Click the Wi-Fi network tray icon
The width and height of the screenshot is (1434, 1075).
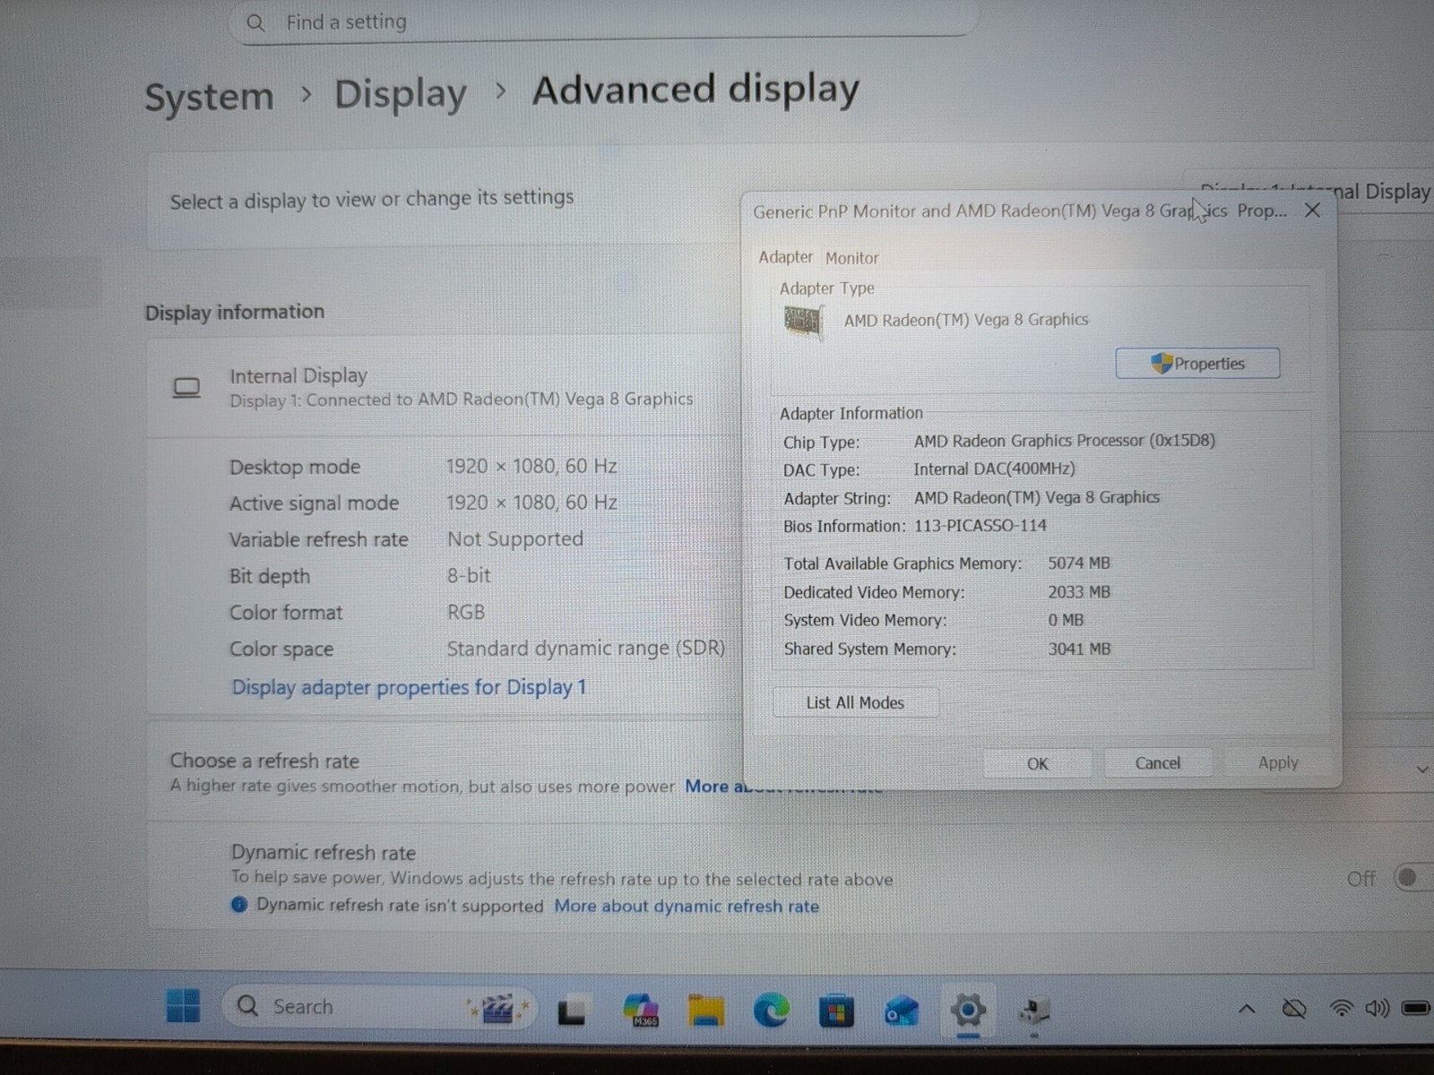tap(1341, 1009)
